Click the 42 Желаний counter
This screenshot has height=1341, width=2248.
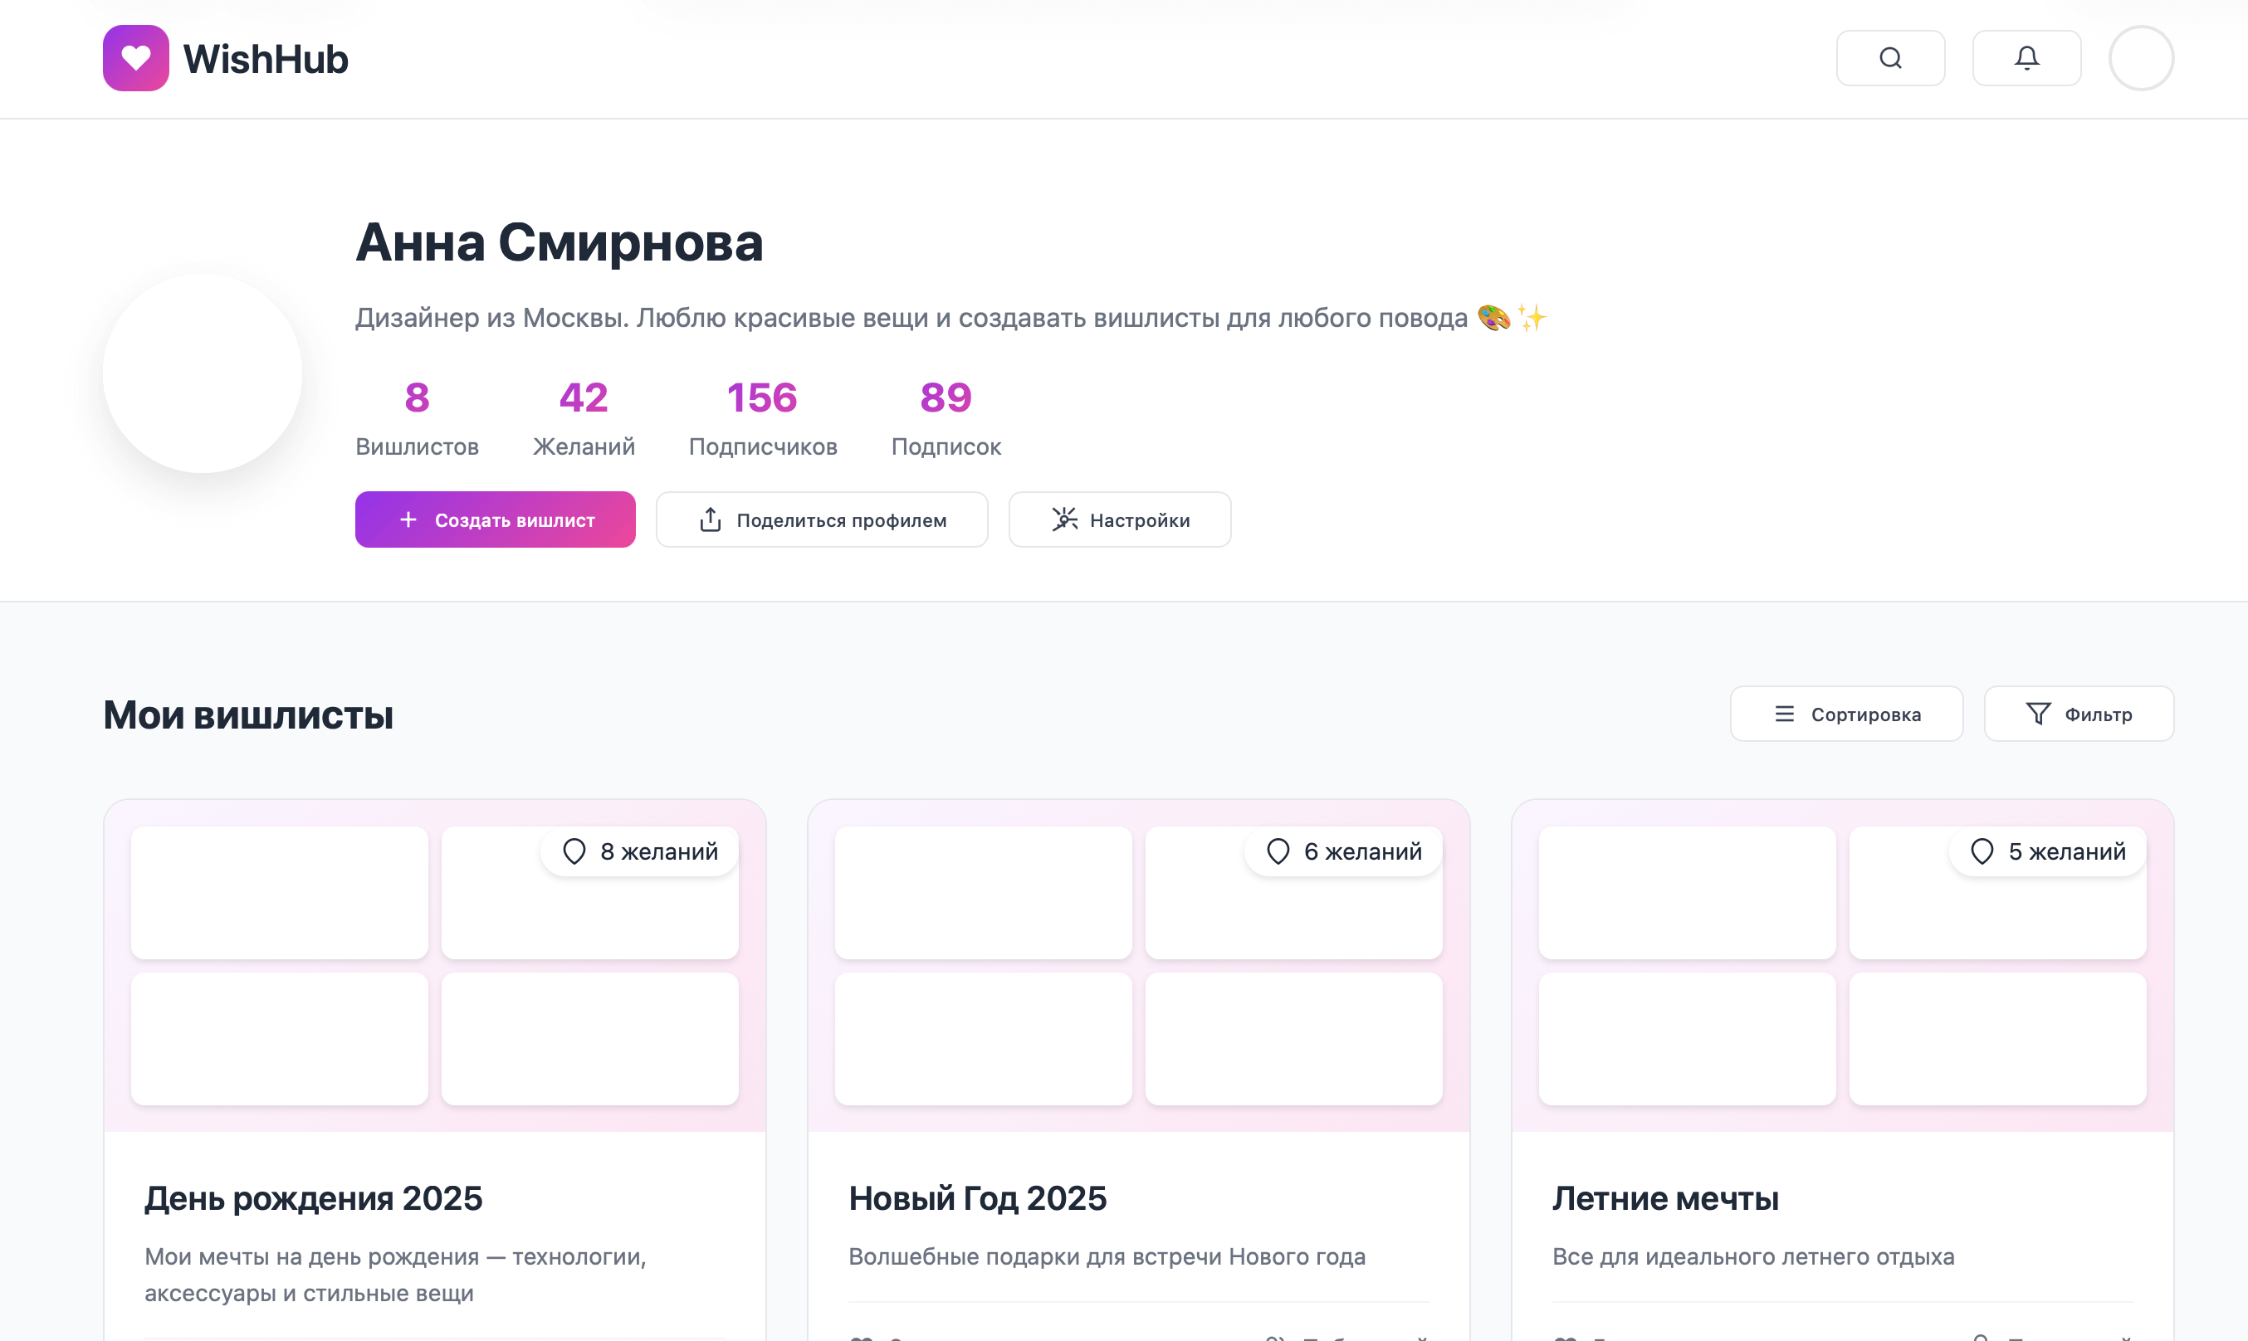tap(583, 416)
